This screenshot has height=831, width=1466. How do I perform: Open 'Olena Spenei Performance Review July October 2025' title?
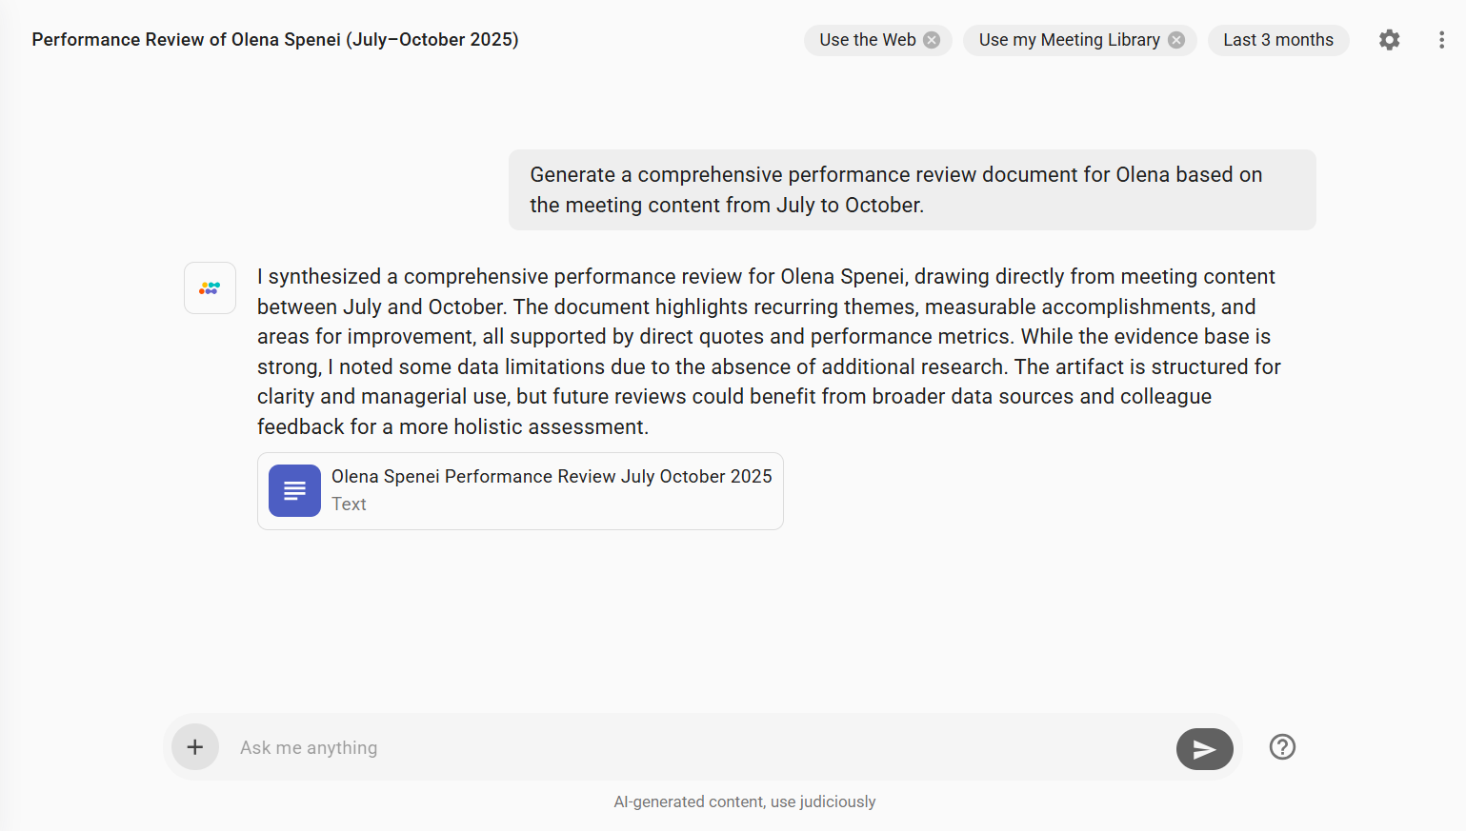click(552, 476)
